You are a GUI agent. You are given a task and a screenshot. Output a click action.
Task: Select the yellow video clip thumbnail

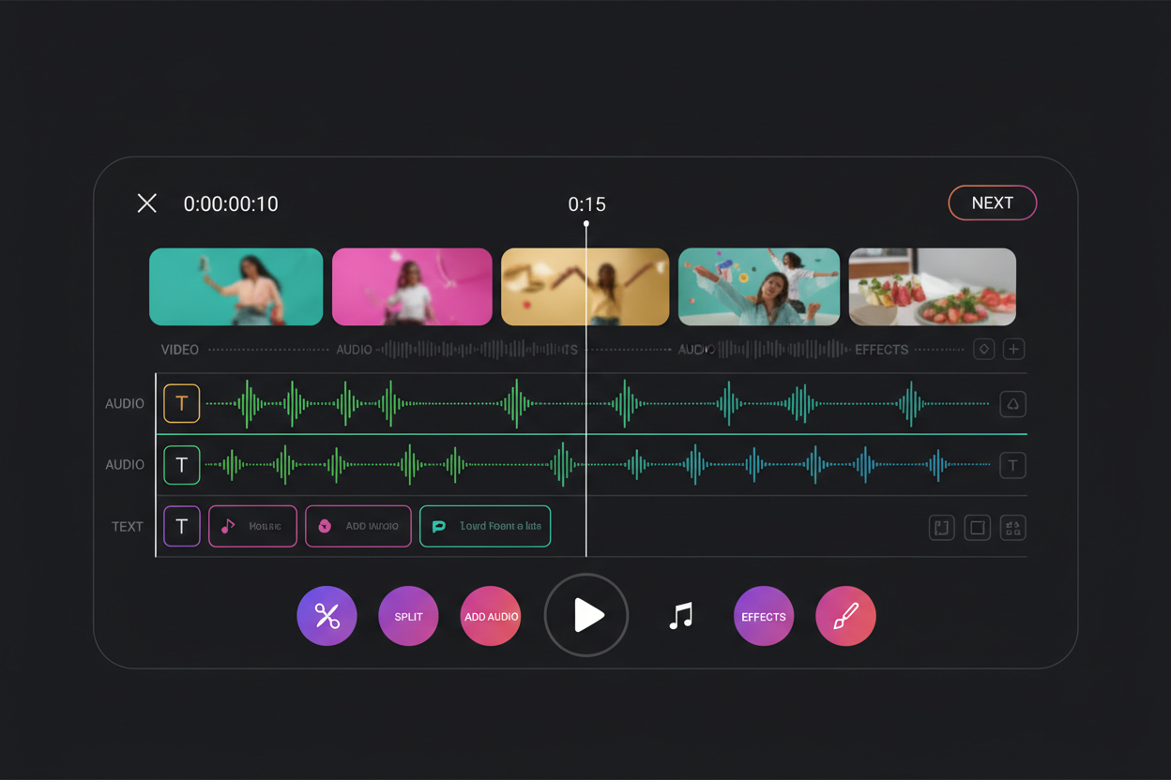click(585, 286)
